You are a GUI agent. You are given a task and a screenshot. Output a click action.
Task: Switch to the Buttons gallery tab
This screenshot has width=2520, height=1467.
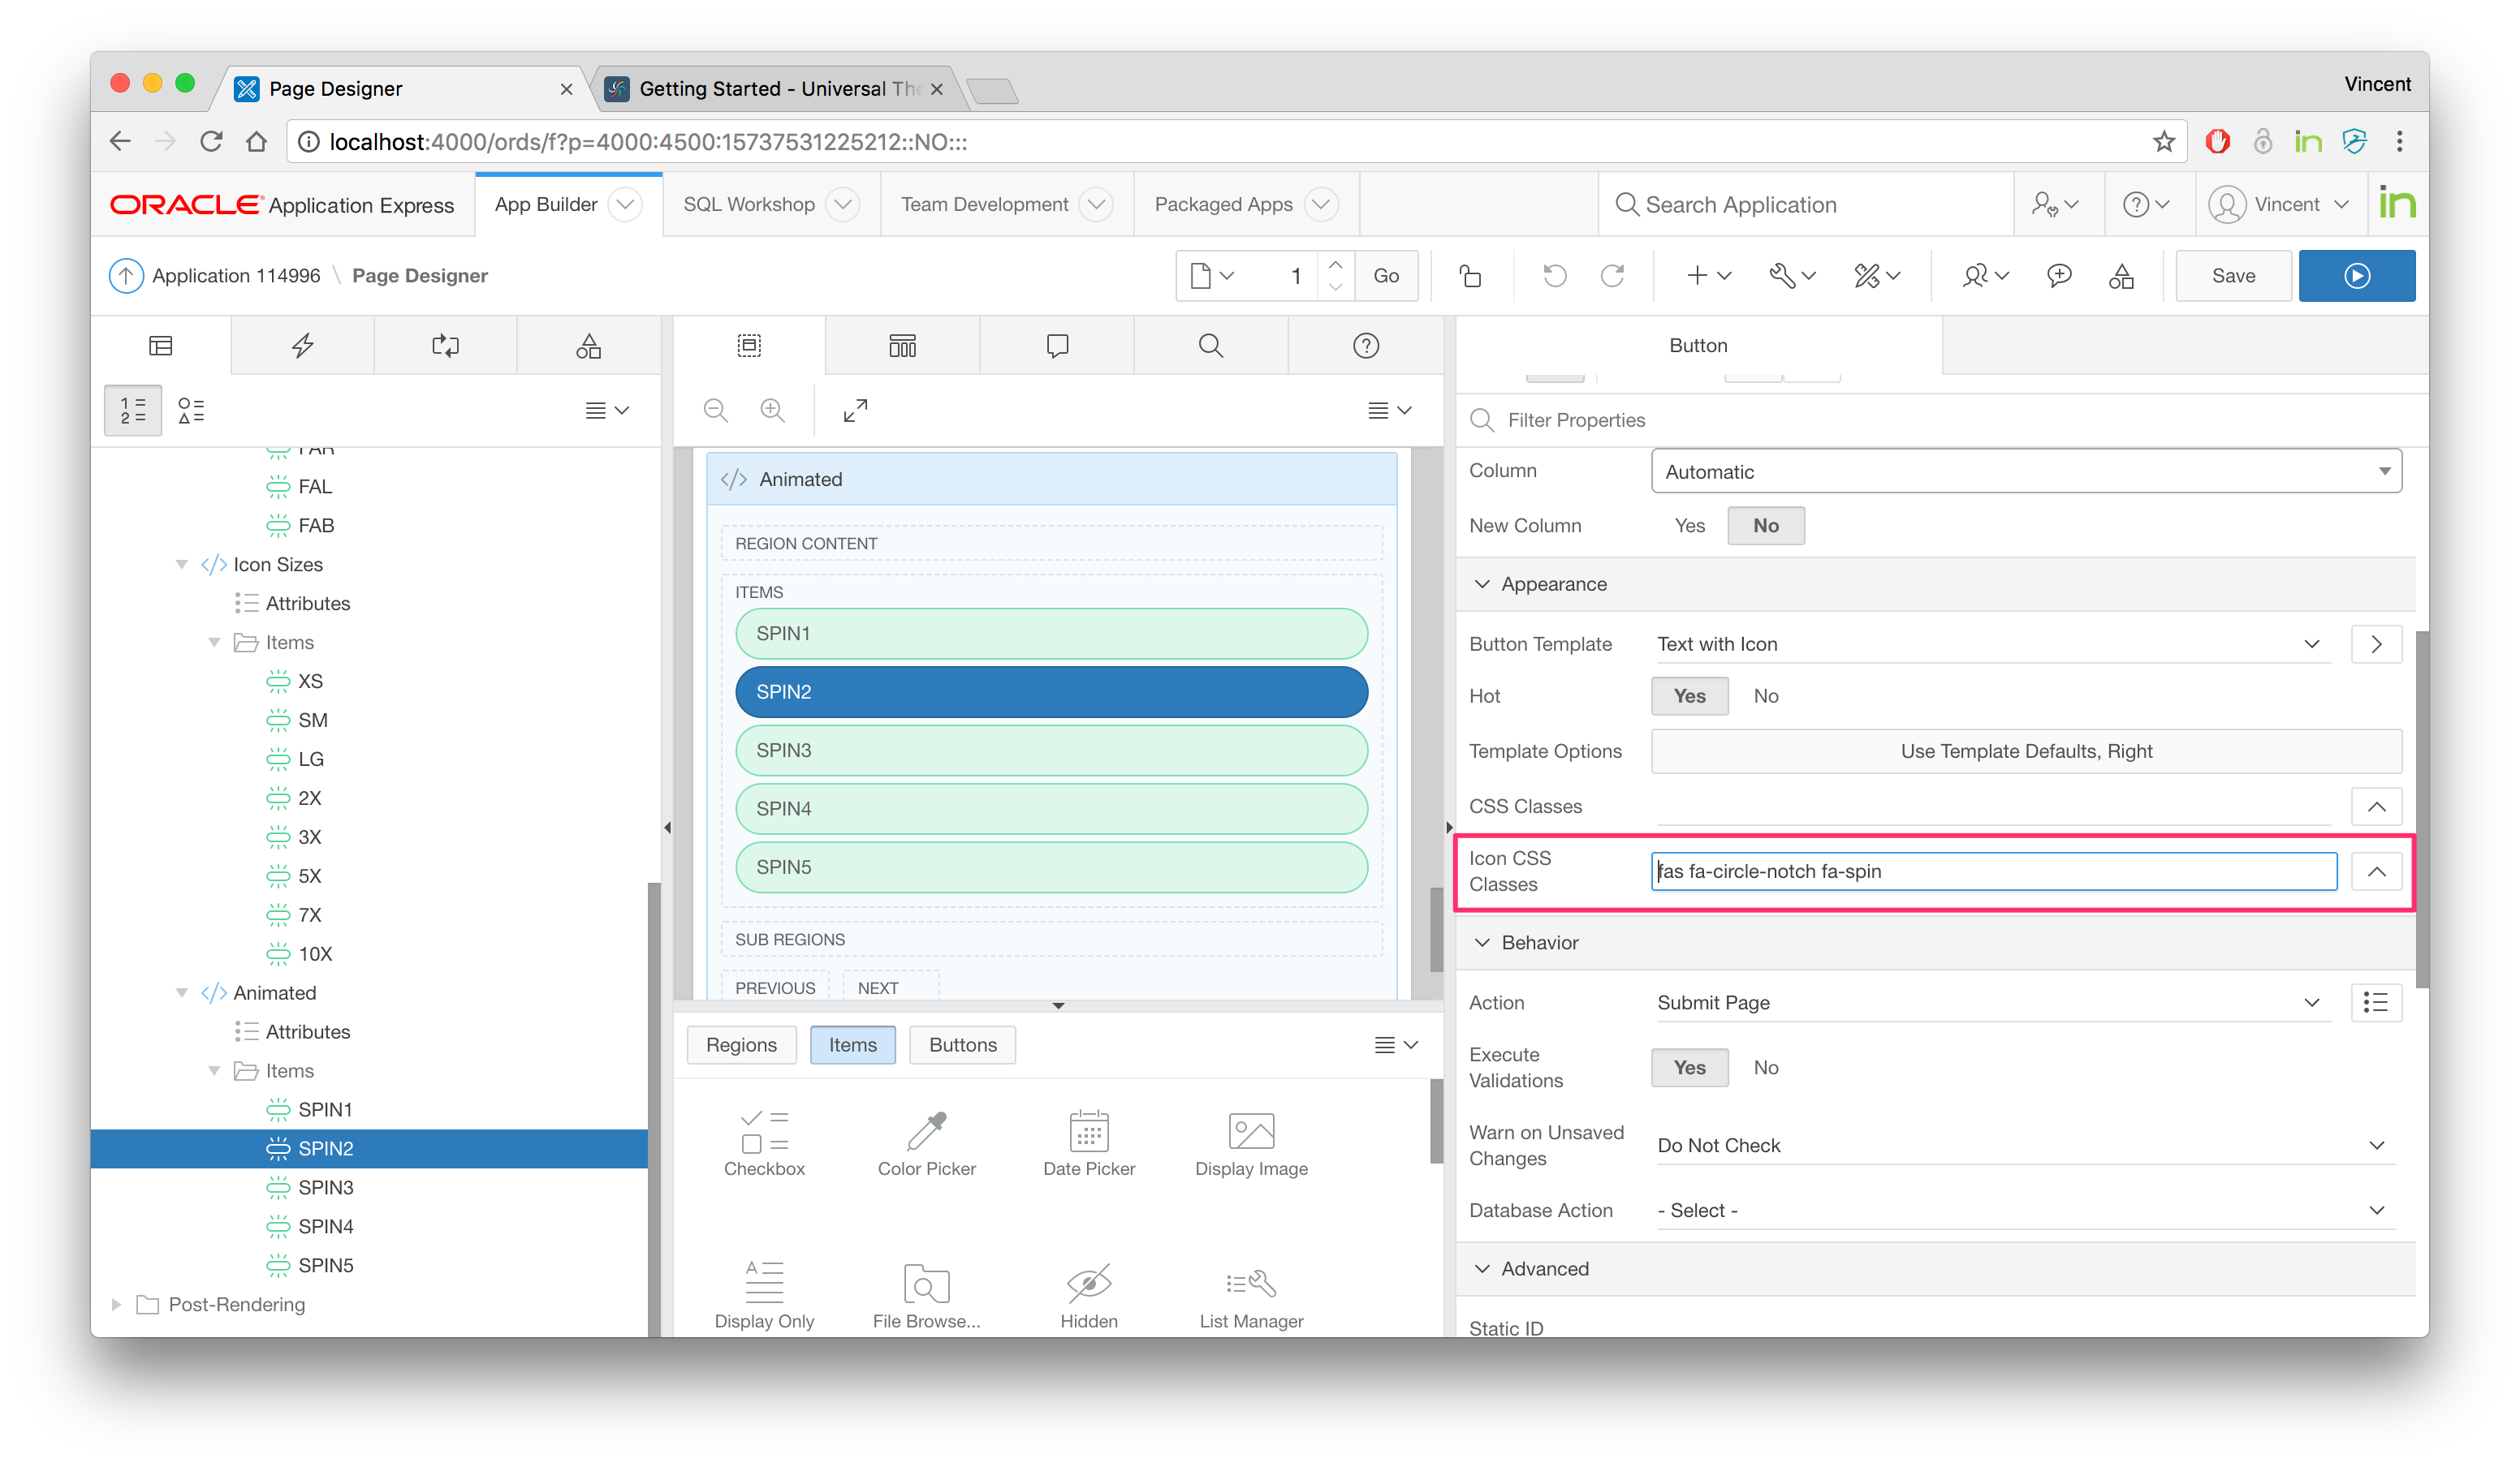click(962, 1044)
